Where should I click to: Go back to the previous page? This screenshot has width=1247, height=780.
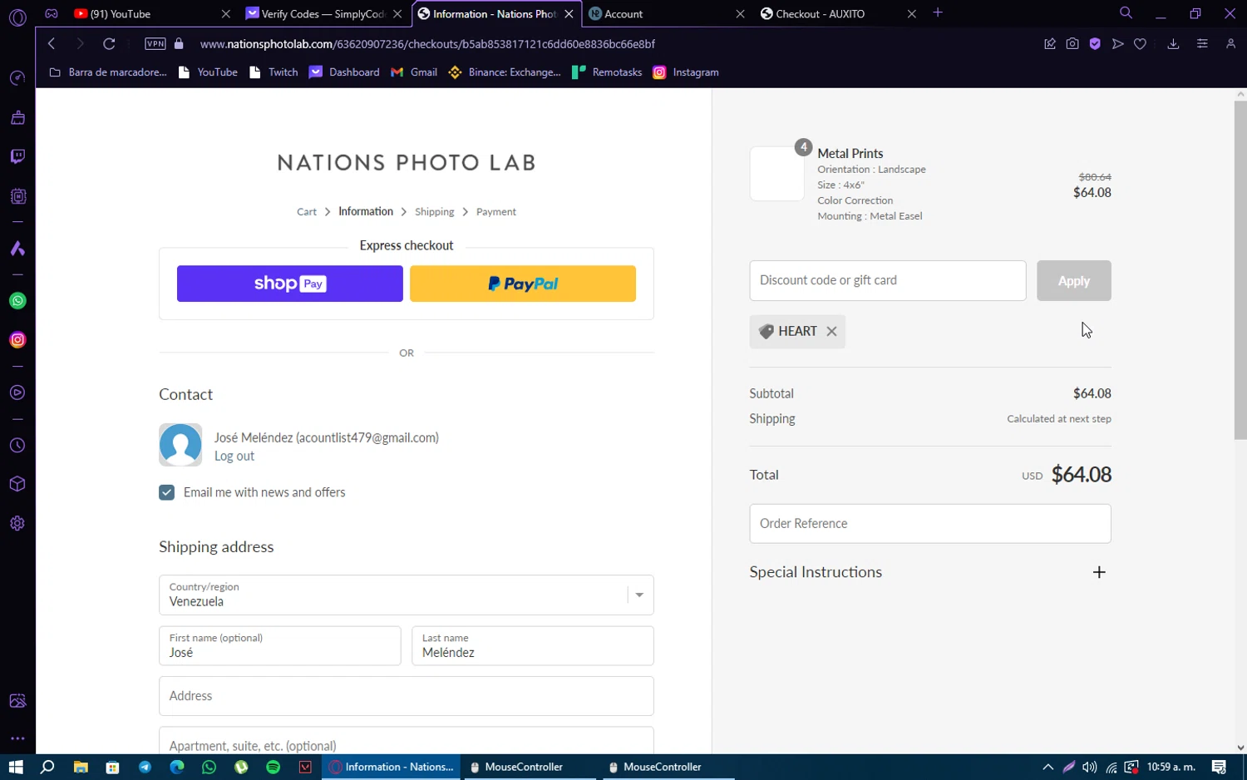coord(52,44)
